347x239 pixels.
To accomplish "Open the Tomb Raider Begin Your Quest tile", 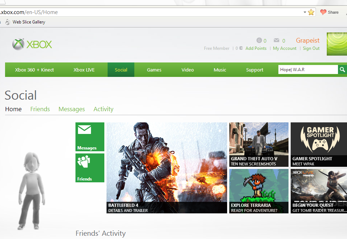I will (x=319, y=191).
